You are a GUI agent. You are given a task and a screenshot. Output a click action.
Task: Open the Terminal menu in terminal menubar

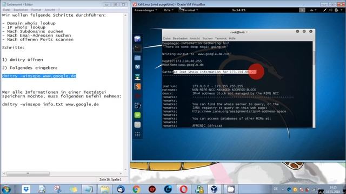221,38
